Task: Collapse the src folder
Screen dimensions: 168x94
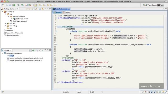Action: point(6,14)
